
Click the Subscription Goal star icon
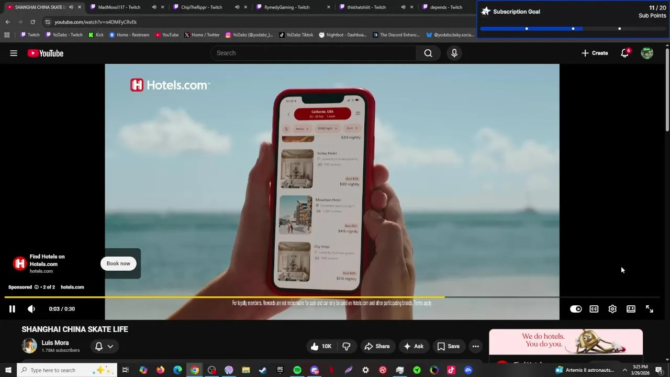(x=486, y=12)
